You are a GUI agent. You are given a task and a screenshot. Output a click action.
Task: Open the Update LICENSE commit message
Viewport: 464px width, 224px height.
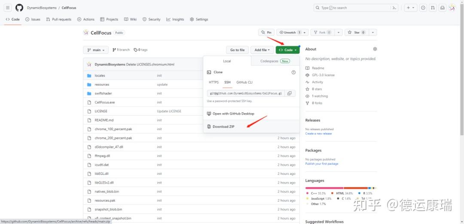pos(169,111)
